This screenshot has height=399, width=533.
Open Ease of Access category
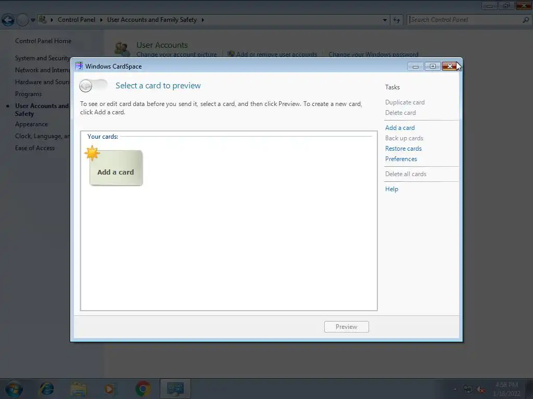click(35, 148)
